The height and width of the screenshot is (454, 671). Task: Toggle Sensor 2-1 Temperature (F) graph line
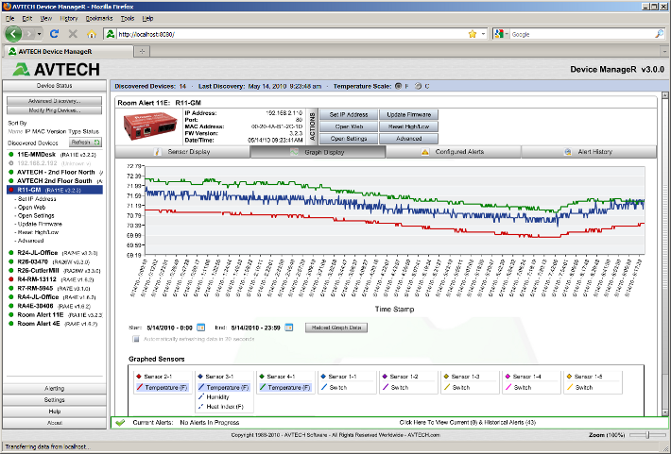[163, 387]
